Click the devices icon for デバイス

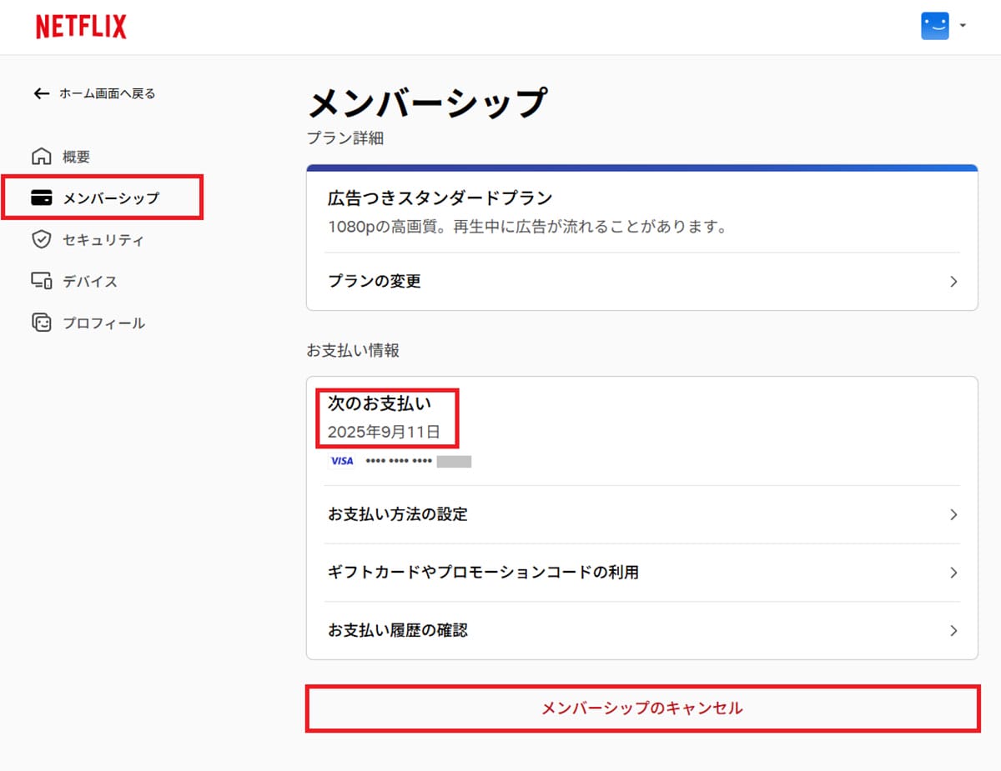click(x=41, y=282)
